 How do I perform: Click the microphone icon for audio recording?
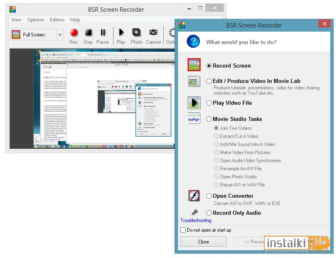(x=195, y=212)
